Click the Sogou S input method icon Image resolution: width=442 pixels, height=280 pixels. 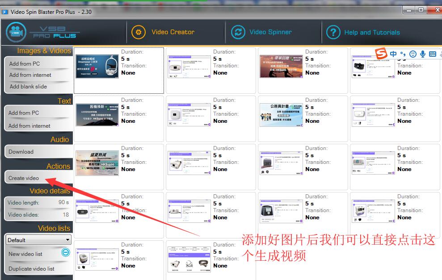[x=381, y=53]
